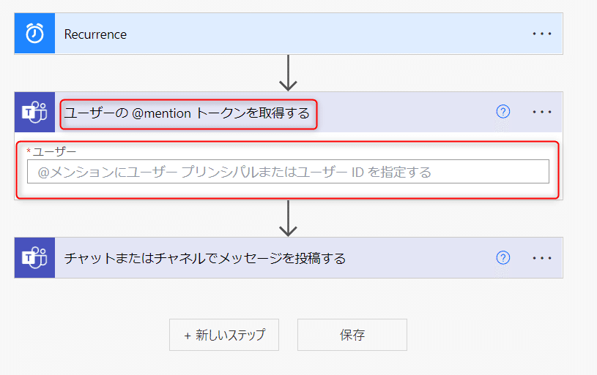Open the Recurrence step ellipsis menu

pyautogui.click(x=542, y=34)
